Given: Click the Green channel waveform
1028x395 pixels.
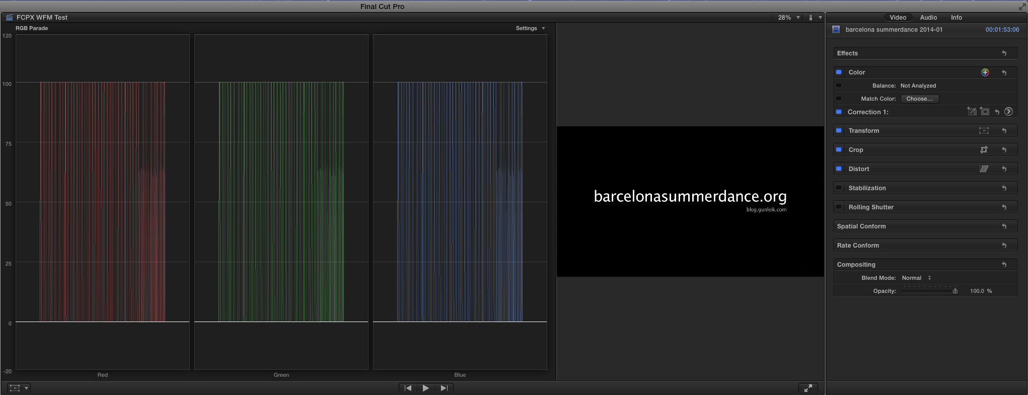Looking at the screenshot, I should (x=281, y=202).
